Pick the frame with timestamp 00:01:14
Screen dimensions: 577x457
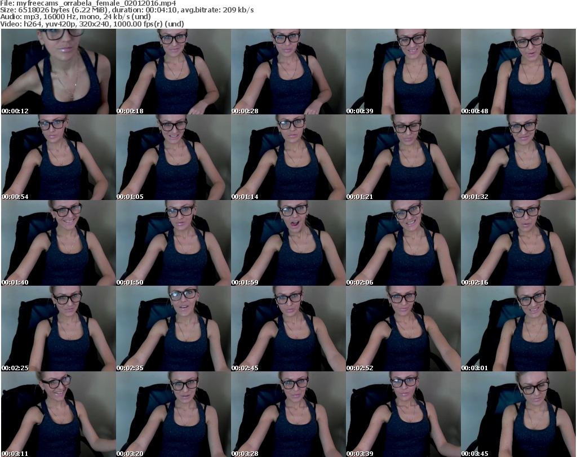pos(288,157)
